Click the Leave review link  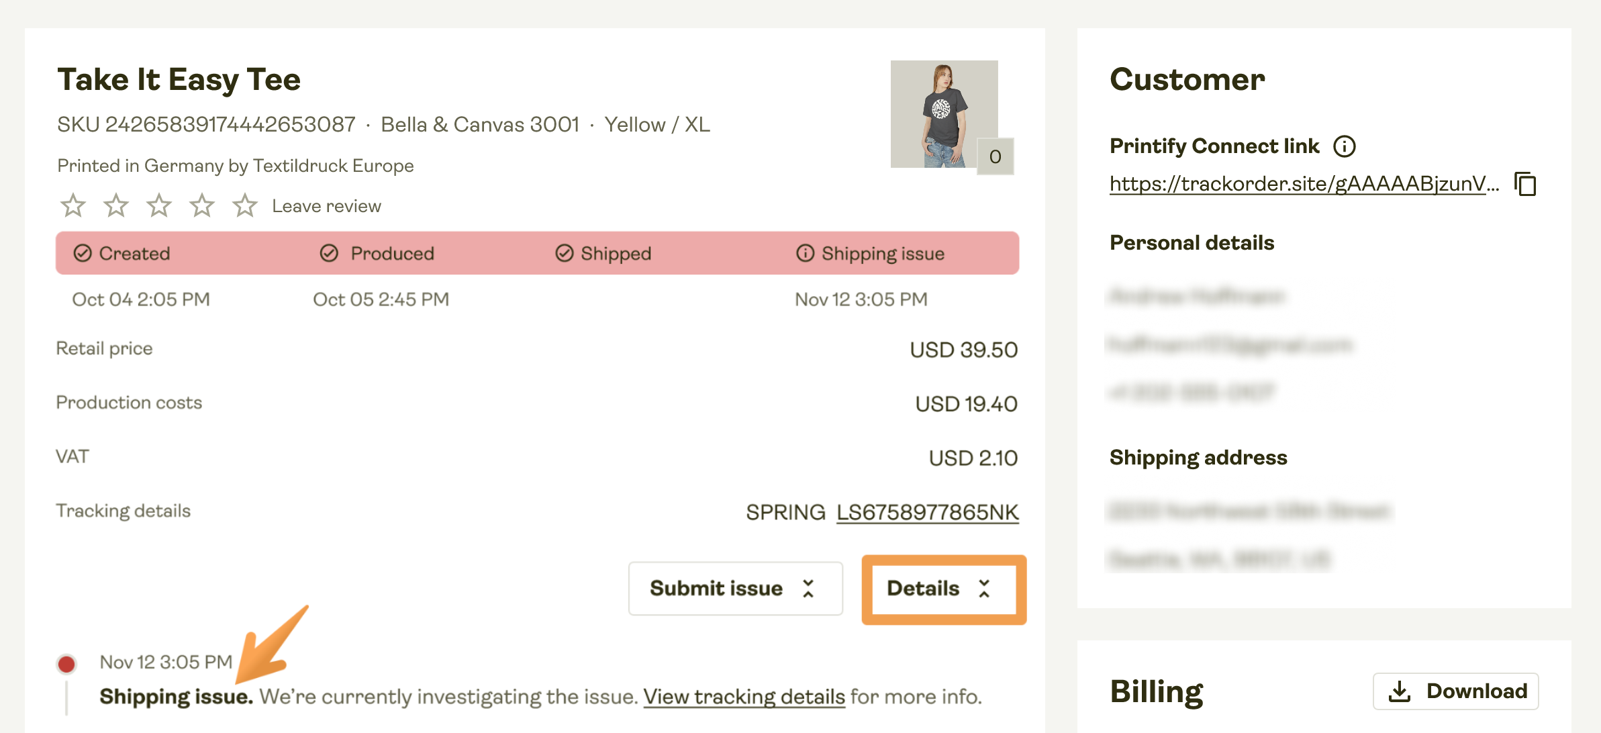(326, 206)
